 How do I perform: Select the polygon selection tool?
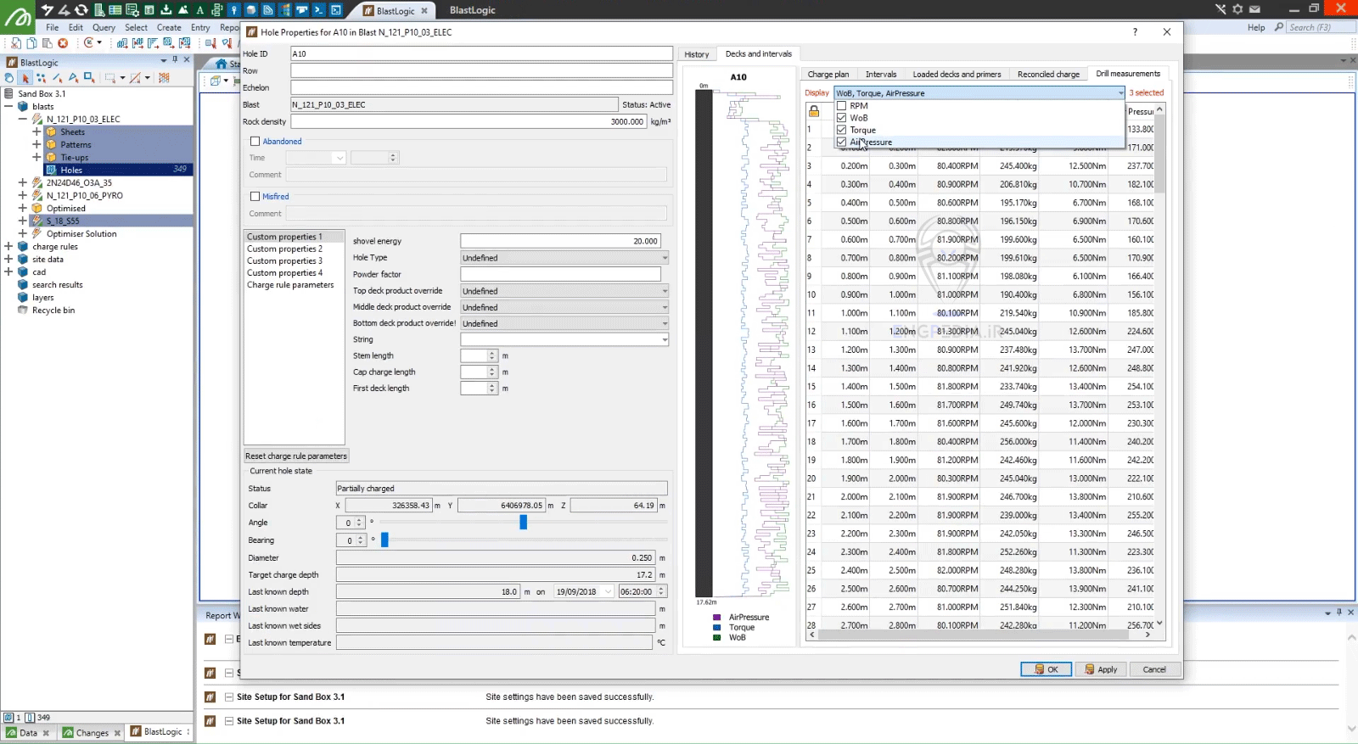point(74,78)
